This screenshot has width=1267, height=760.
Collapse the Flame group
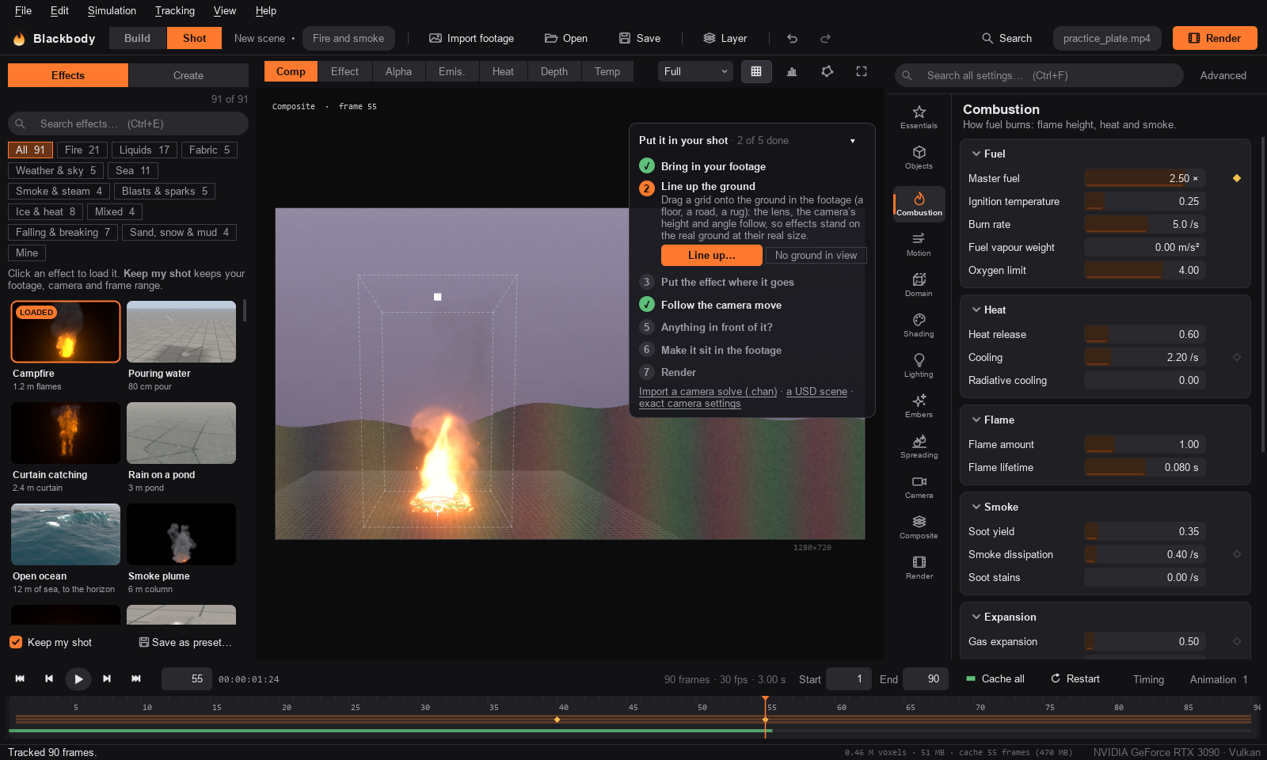[976, 420]
